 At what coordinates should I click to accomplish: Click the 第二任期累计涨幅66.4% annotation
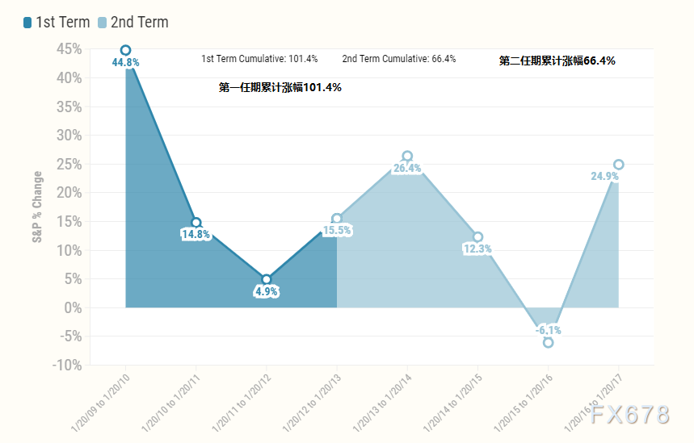coord(557,61)
